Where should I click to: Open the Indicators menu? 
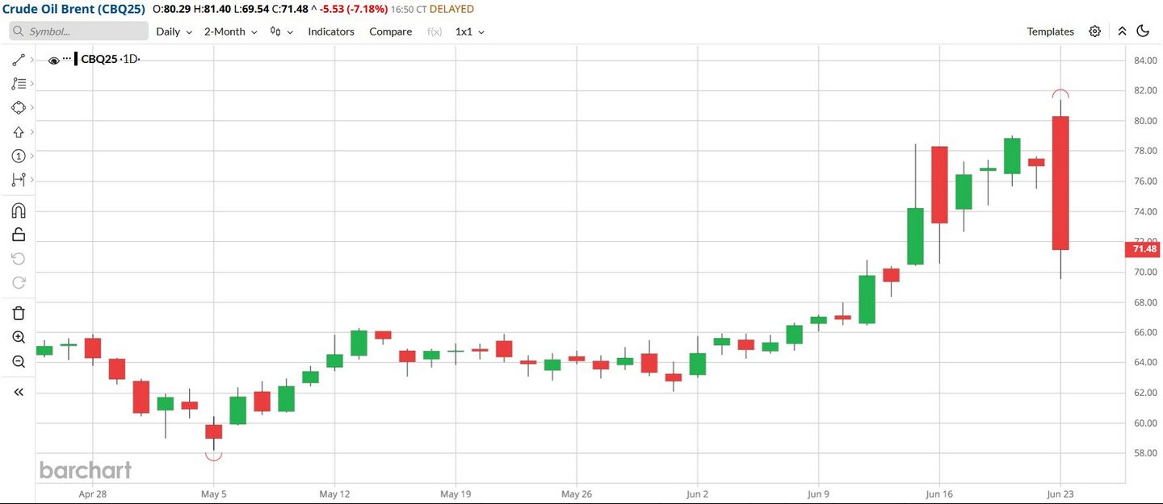point(331,31)
